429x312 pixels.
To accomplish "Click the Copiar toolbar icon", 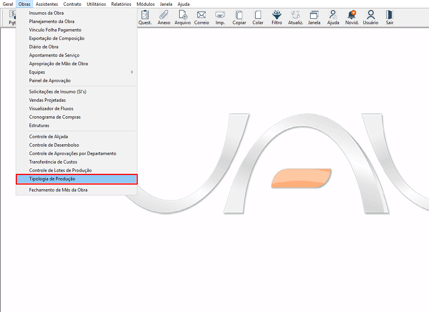I will pos(239,15).
